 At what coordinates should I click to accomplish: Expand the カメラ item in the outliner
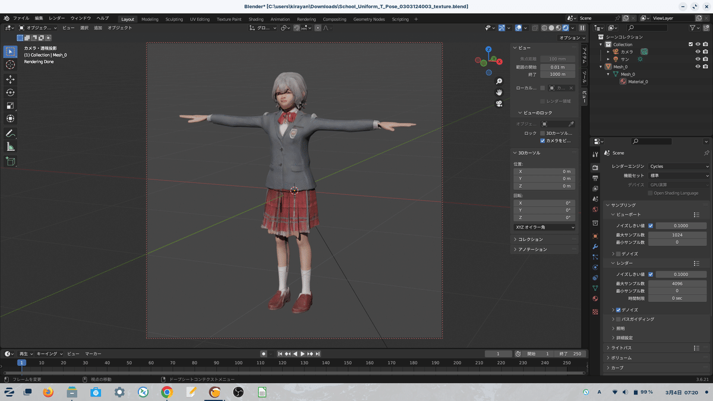[x=608, y=52]
